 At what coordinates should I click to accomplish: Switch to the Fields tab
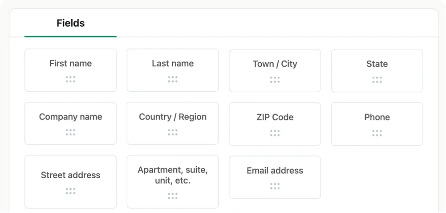[x=70, y=23]
